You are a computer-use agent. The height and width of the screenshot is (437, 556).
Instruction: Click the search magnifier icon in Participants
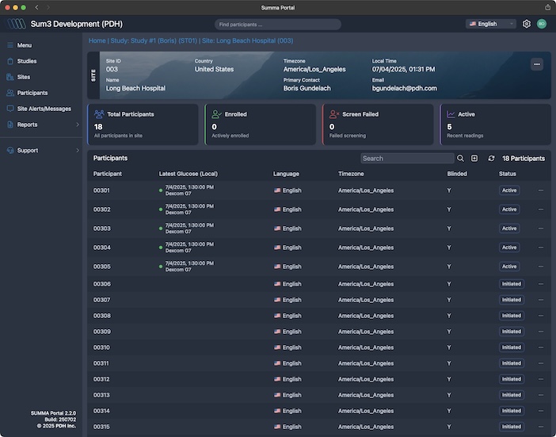tap(461, 158)
